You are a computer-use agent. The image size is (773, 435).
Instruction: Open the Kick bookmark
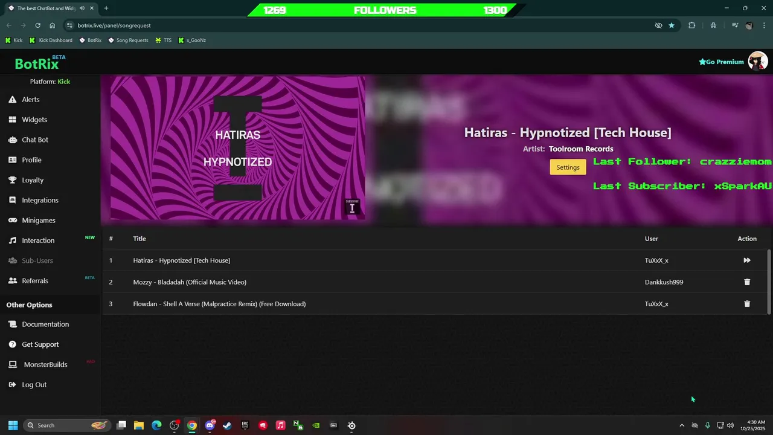(14, 40)
